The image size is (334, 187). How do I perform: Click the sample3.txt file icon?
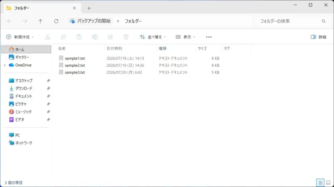click(61, 72)
